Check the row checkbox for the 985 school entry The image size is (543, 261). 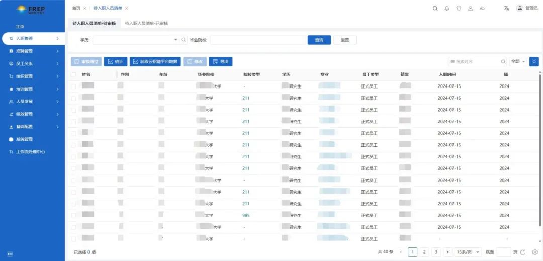[74, 215]
